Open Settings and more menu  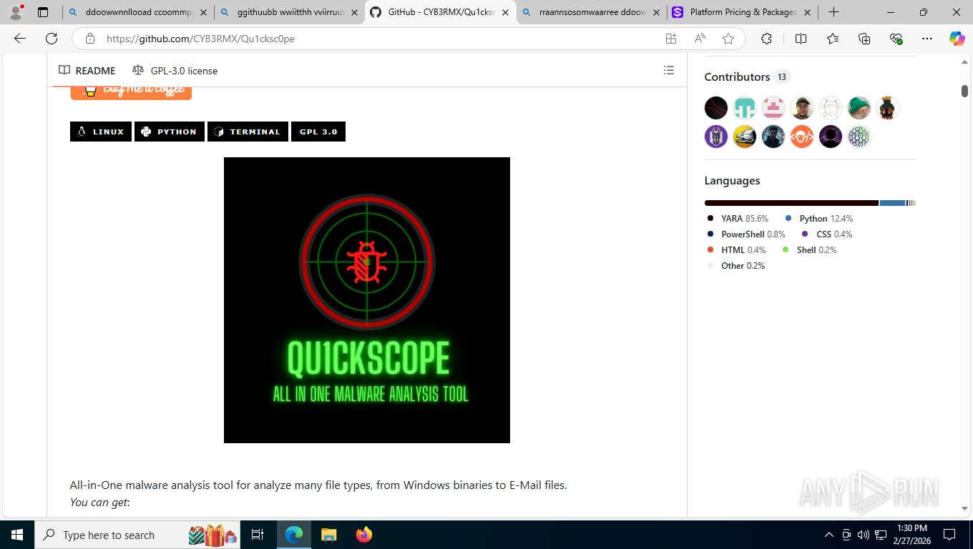tap(927, 39)
